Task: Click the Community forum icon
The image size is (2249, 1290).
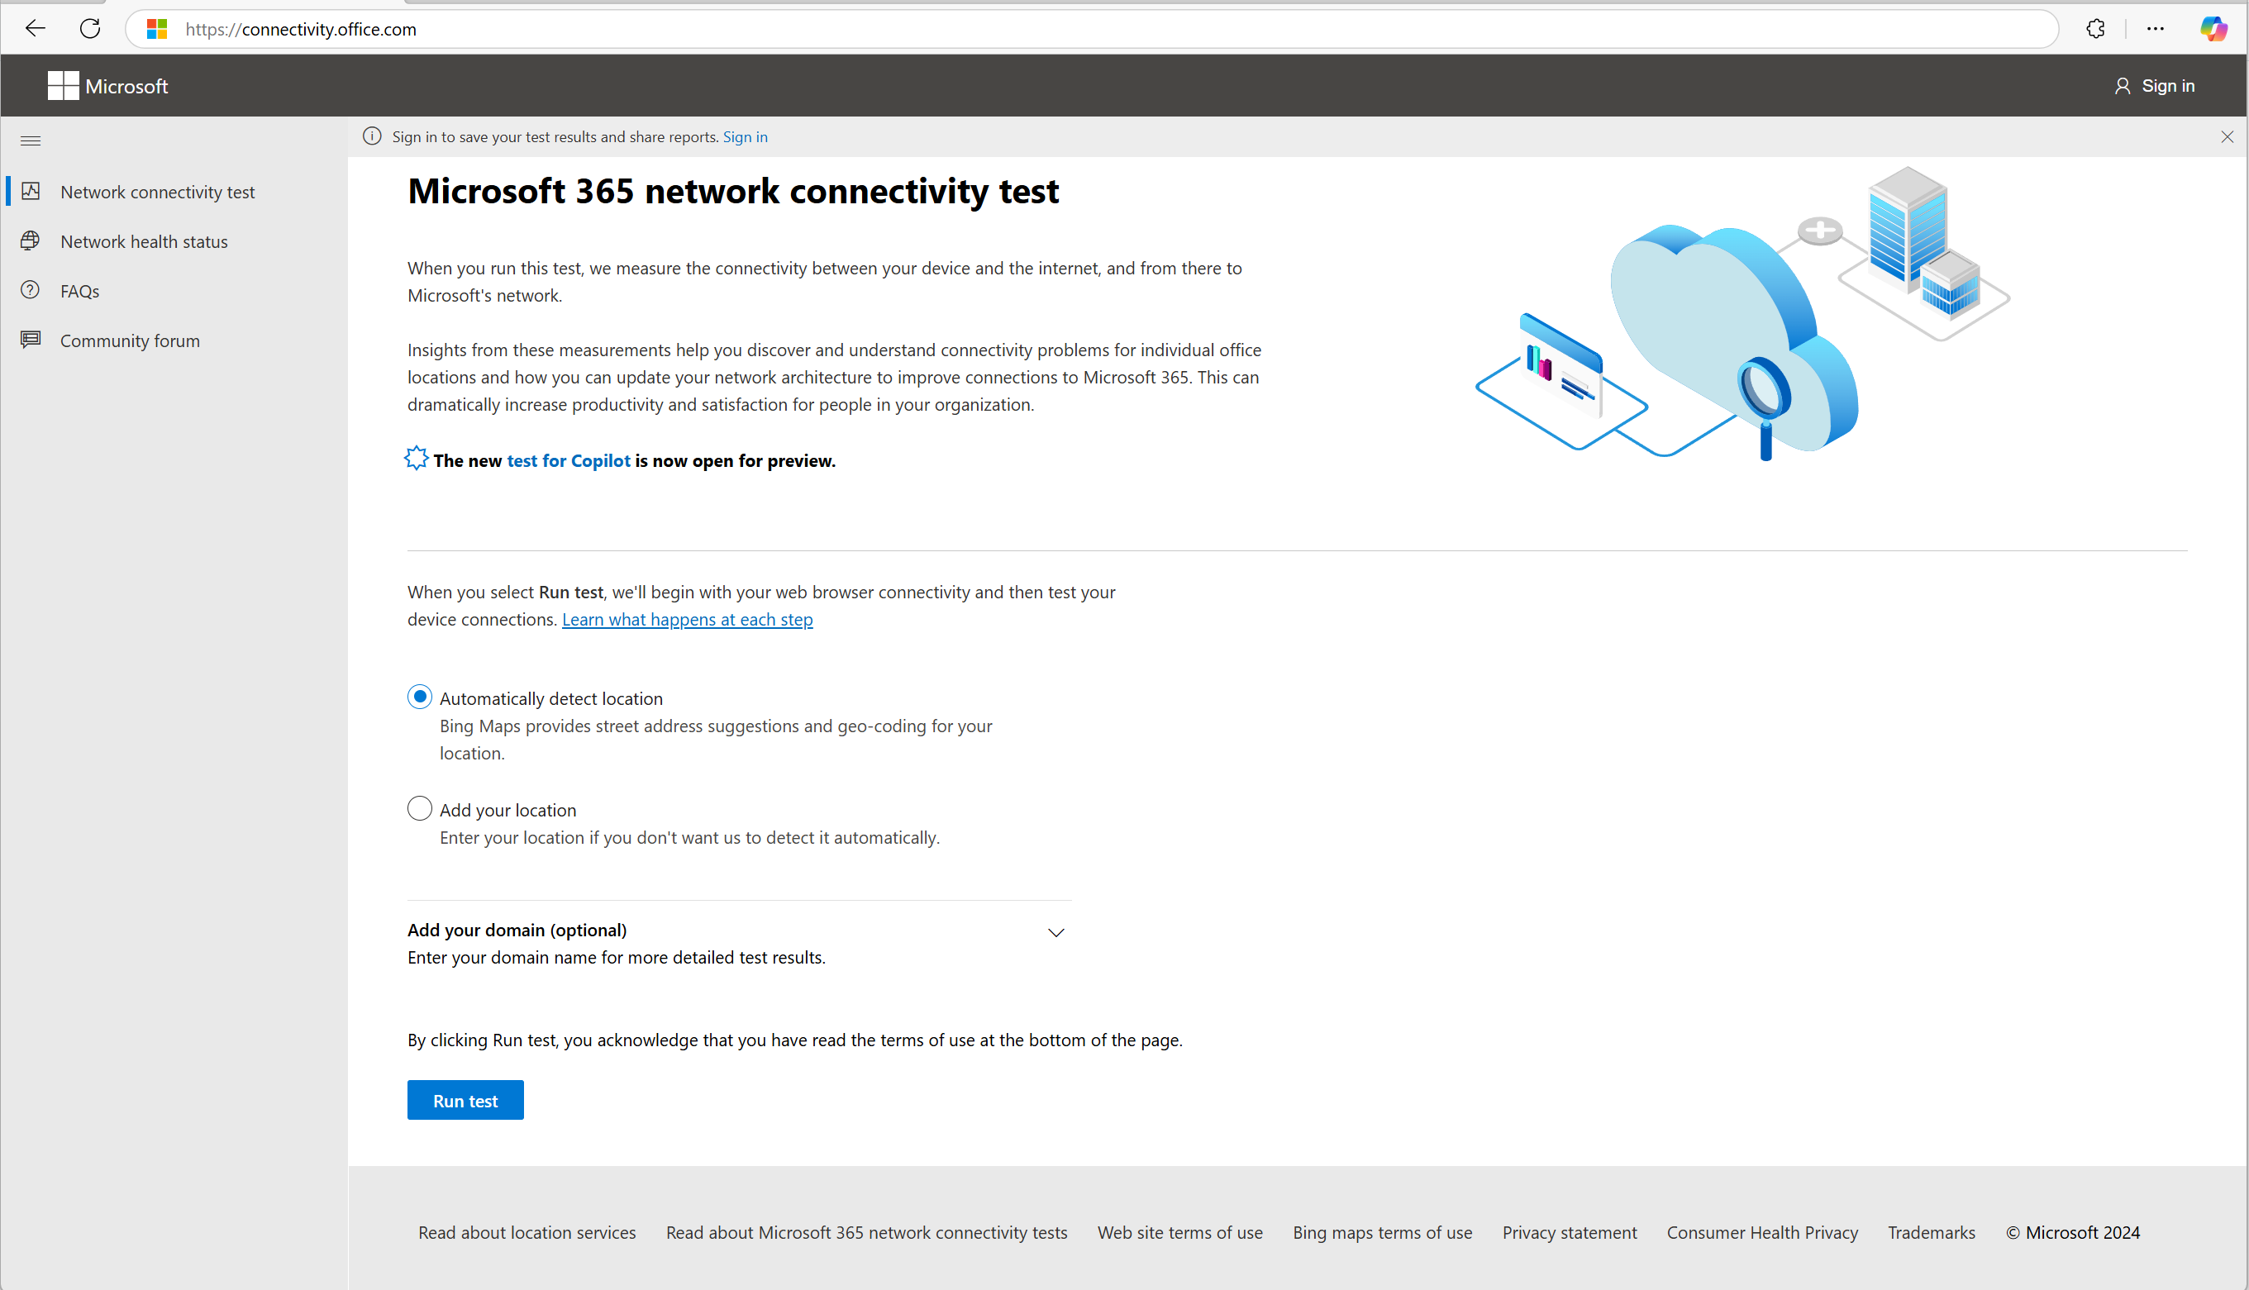Action: point(31,340)
